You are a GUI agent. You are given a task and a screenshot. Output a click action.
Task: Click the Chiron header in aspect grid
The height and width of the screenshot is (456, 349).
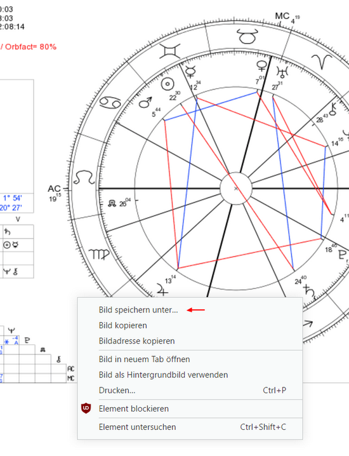tap(59, 359)
